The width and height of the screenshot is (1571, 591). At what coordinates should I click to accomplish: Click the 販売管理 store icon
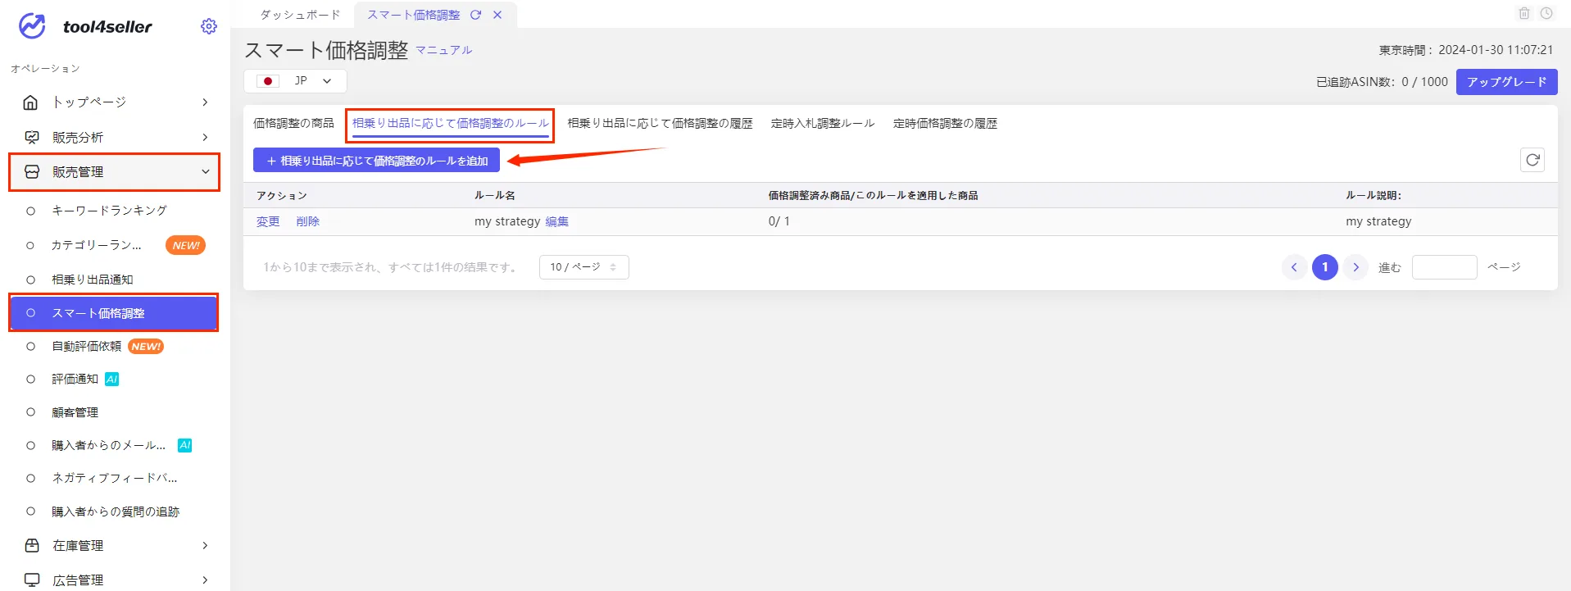[x=32, y=172]
